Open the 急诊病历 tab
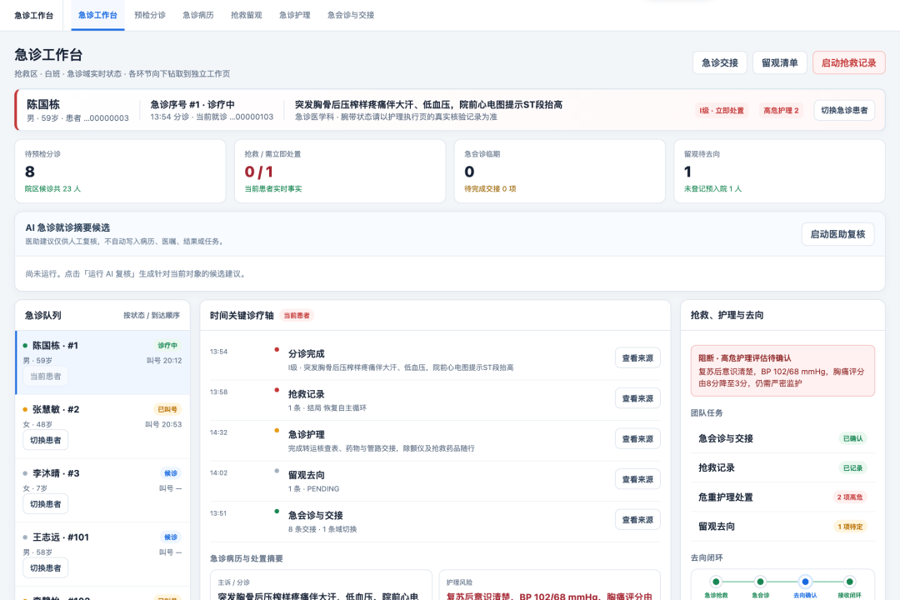This screenshot has width=900, height=600. tap(198, 15)
